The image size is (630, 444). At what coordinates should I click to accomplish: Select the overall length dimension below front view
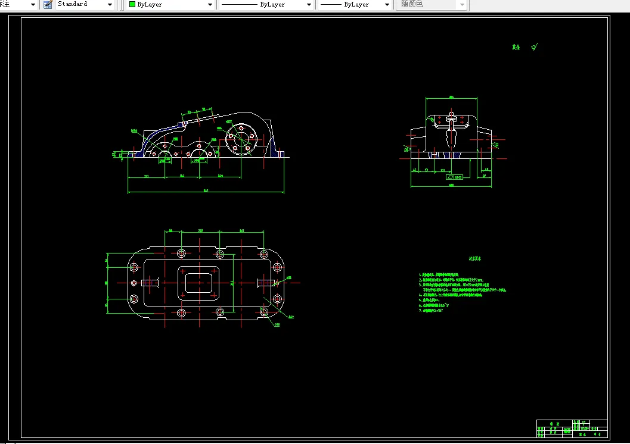point(206,192)
